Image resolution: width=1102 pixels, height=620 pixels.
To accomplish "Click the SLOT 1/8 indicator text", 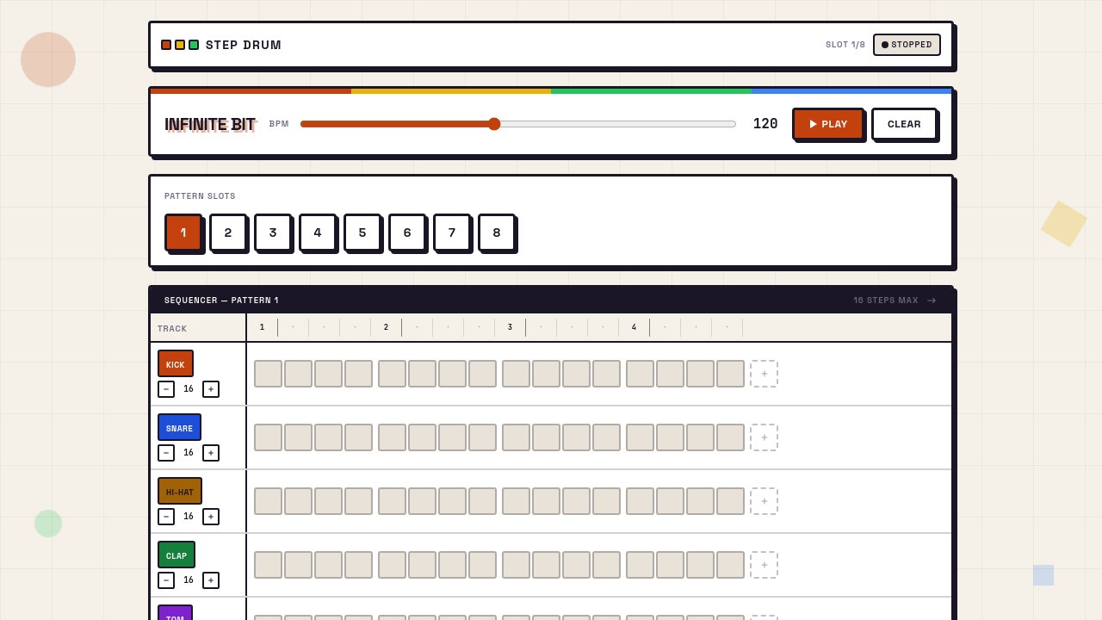I will (x=845, y=45).
